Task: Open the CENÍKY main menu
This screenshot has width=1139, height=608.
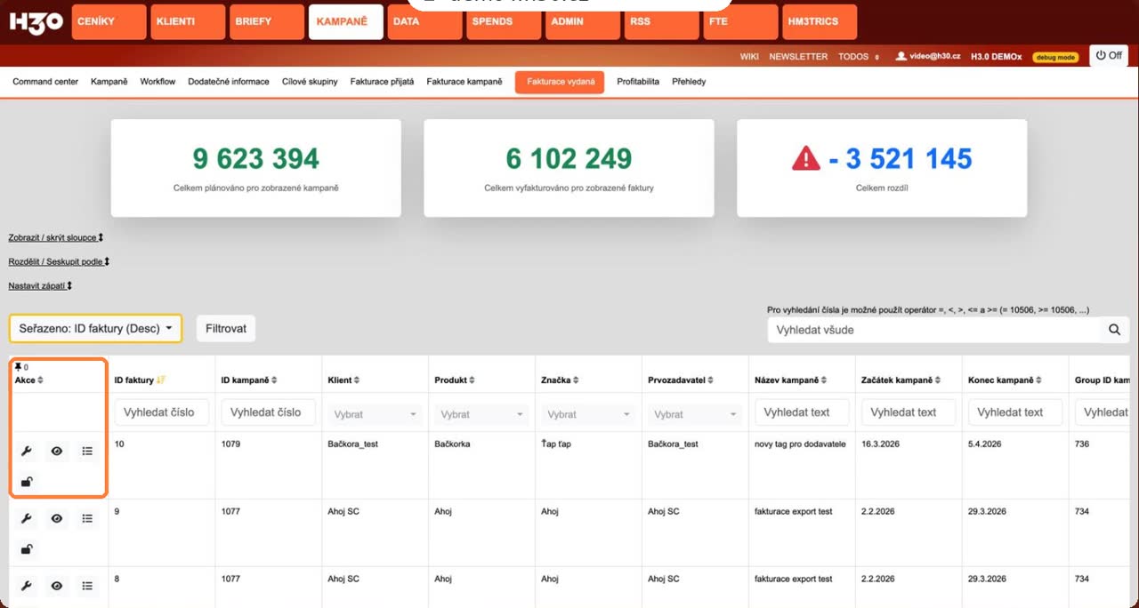Action: (108, 22)
